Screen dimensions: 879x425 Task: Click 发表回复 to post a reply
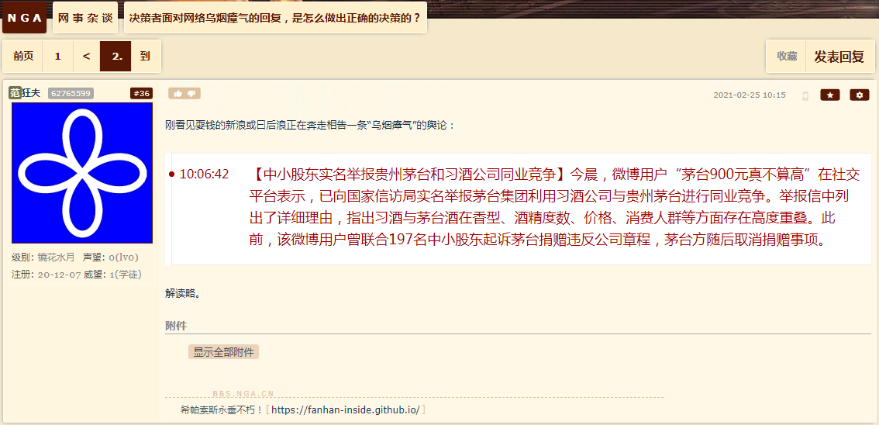(839, 56)
